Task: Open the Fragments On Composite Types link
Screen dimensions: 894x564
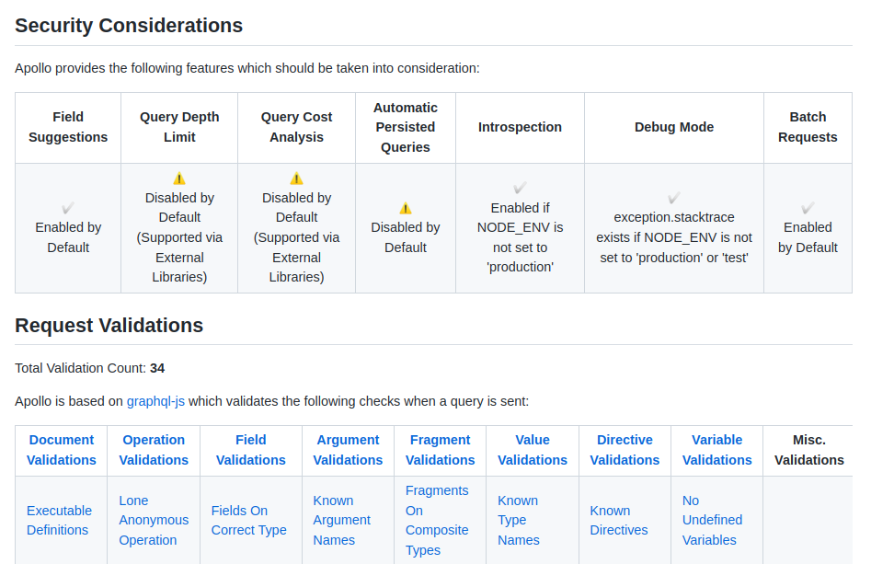Action: pos(437,520)
